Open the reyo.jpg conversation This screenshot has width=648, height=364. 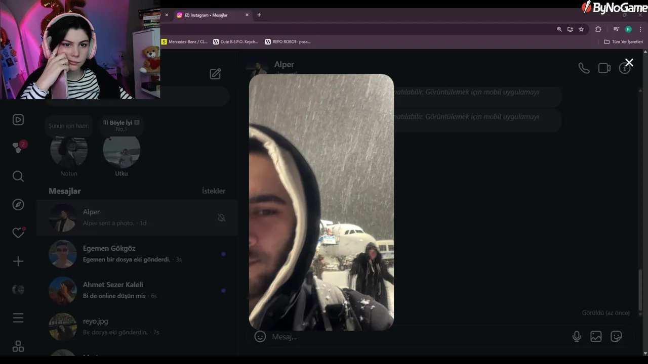137,327
